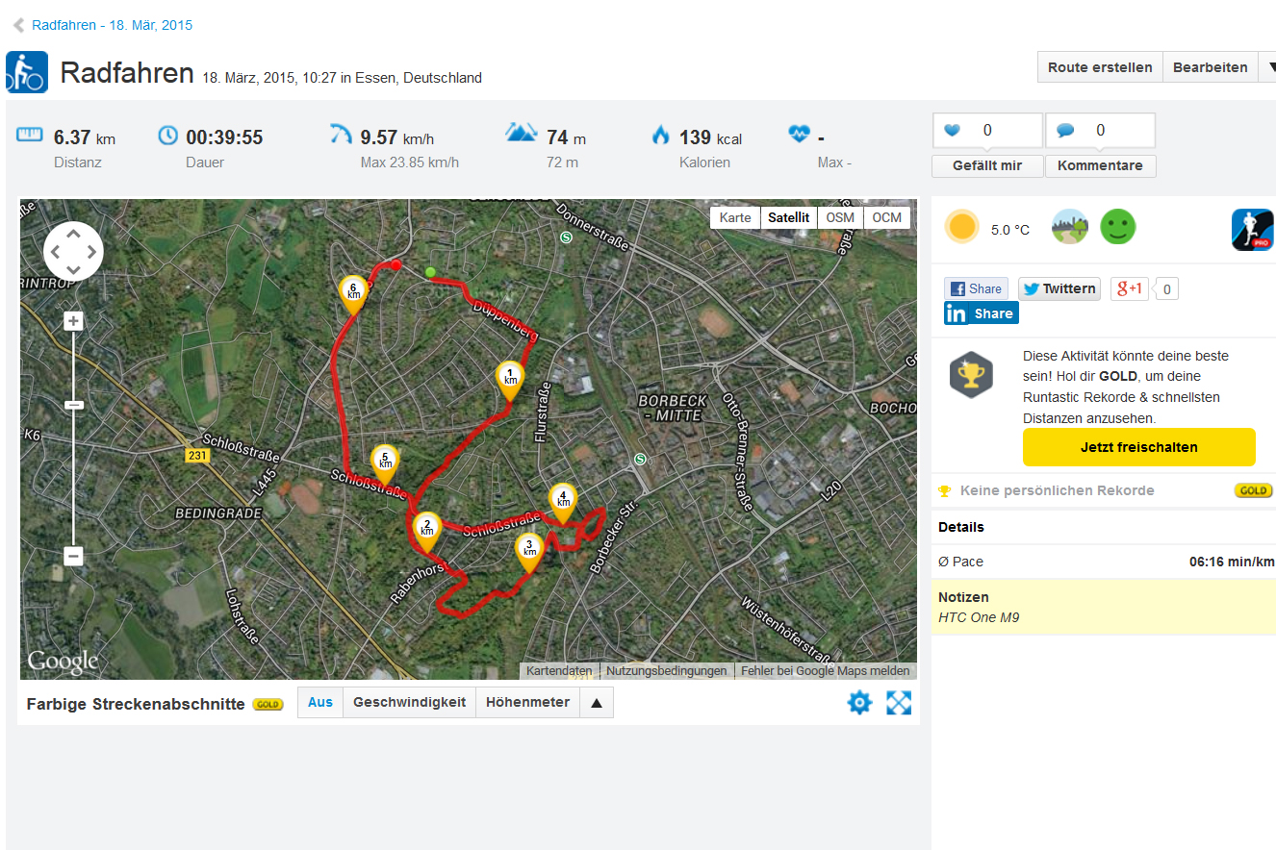
Task: Expand map to fullscreen view
Action: (x=898, y=703)
